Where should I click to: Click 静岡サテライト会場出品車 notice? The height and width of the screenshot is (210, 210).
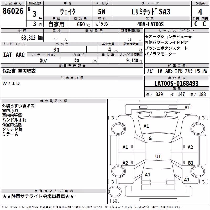38,196
